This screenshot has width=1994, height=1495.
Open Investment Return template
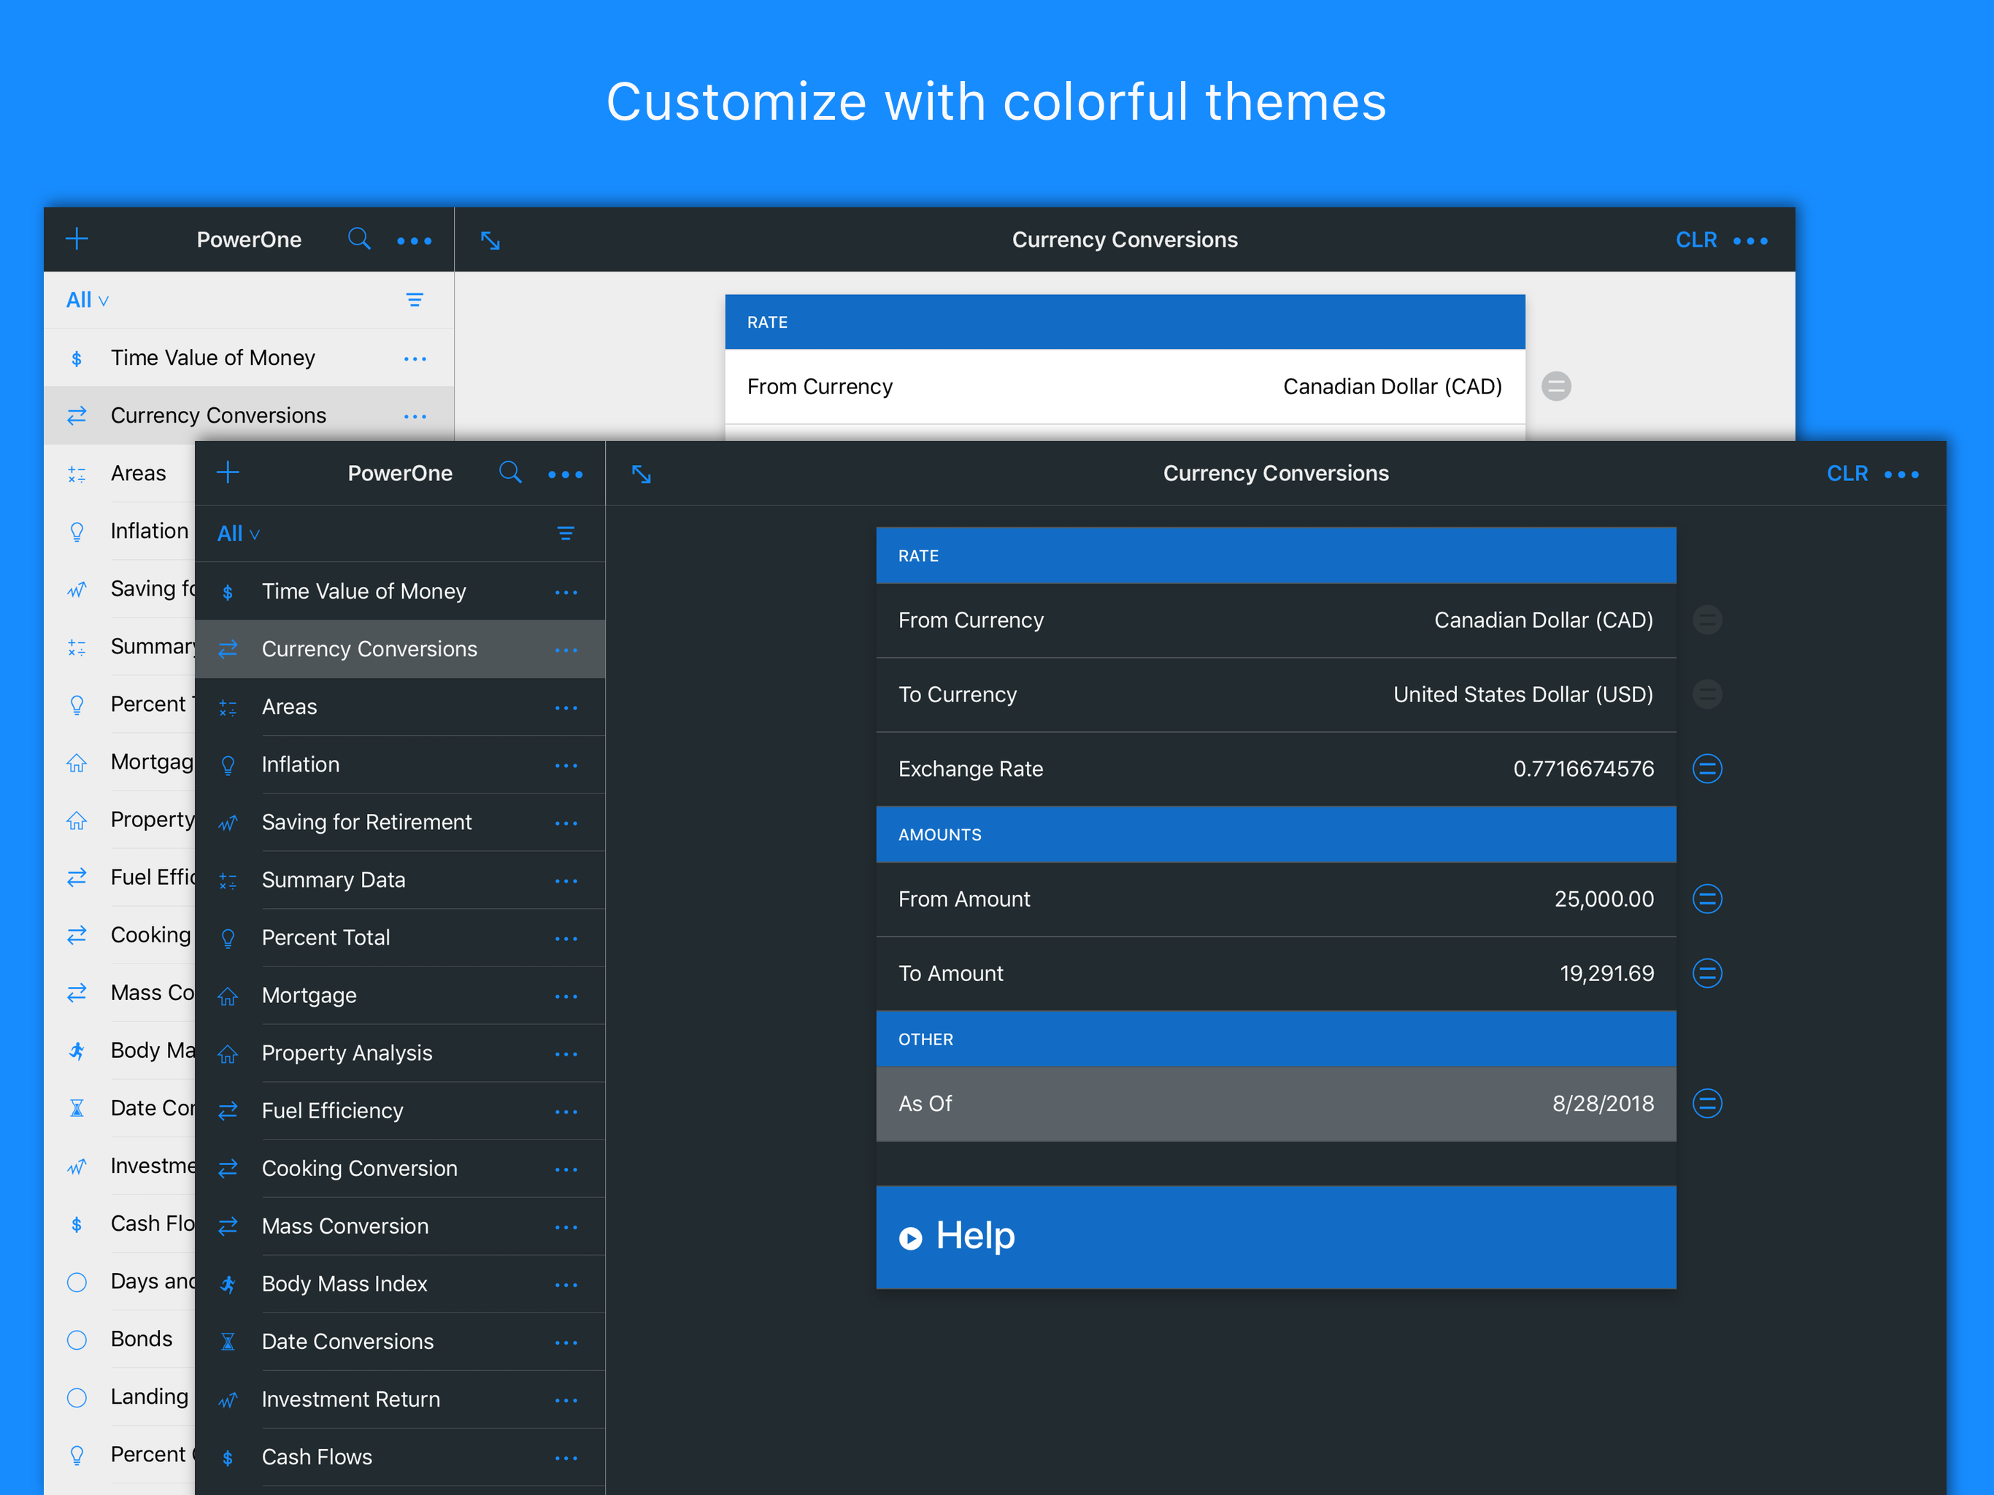(399, 1399)
